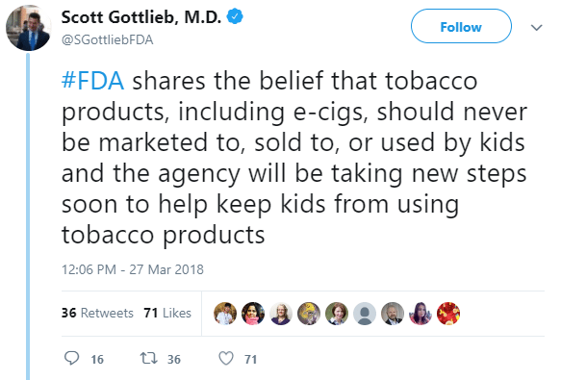Open Scott Gottlieb's profile picture

29,28
